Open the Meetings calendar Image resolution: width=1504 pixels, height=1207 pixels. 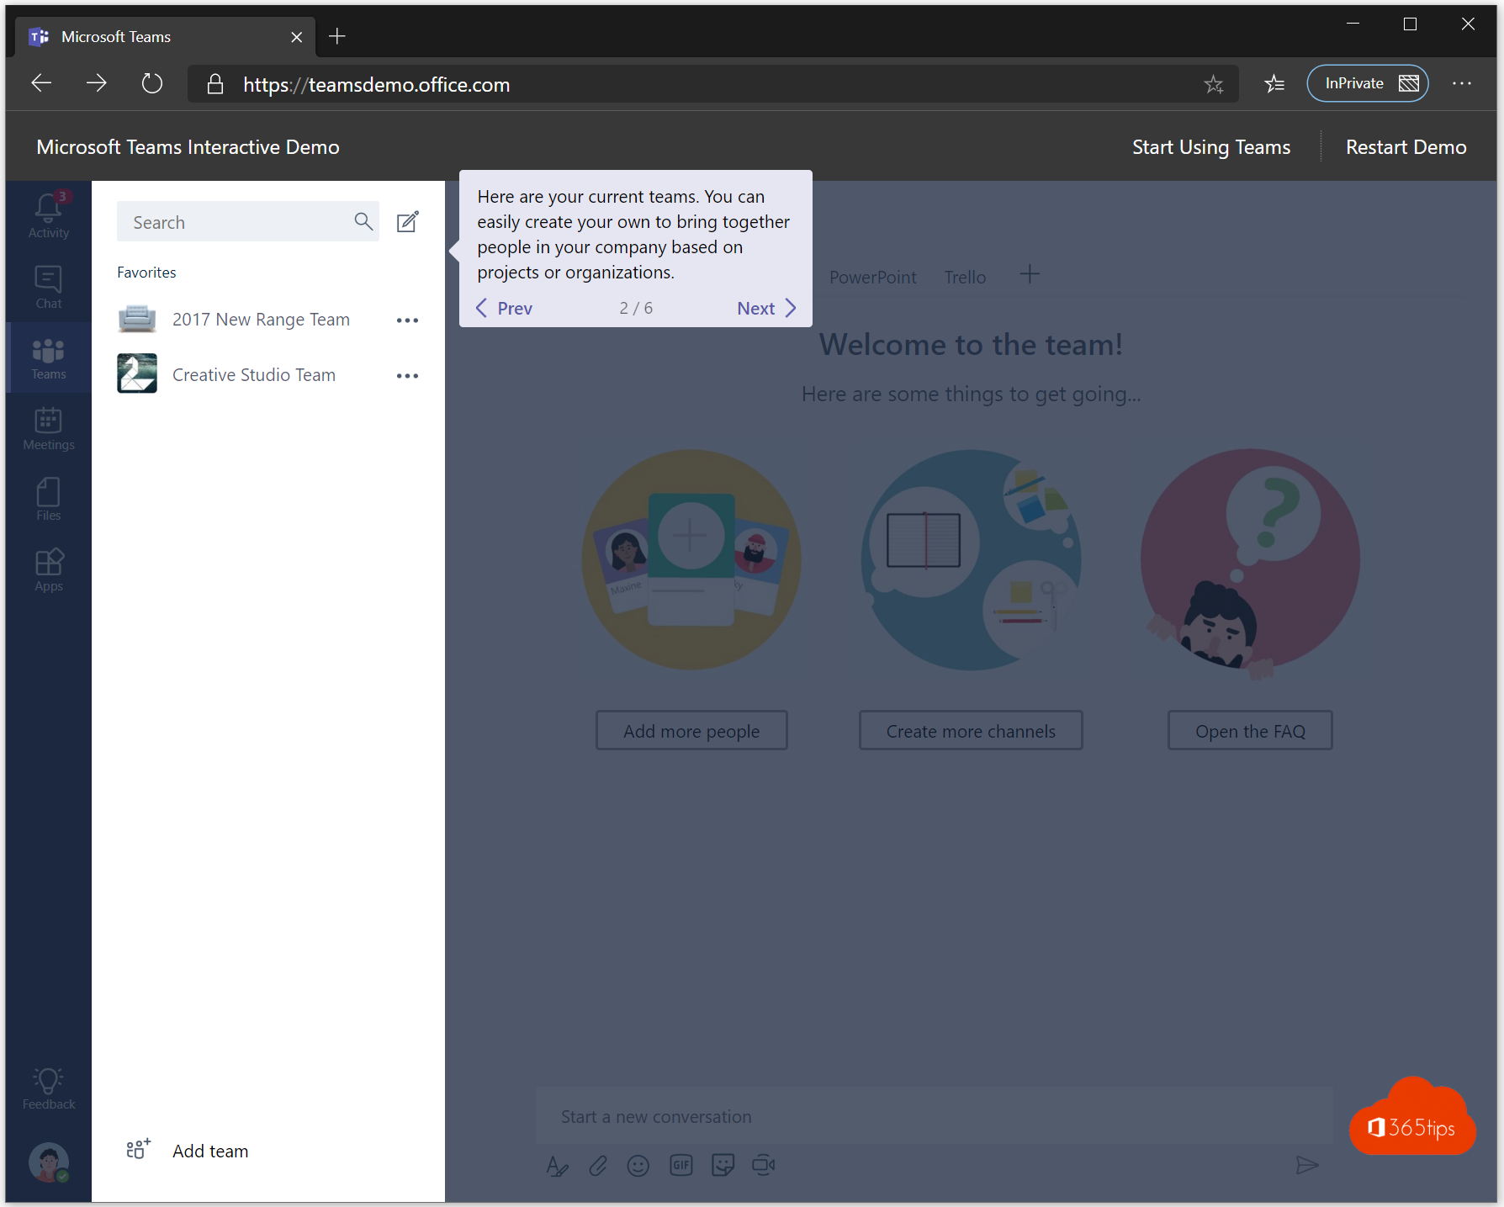tap(48, 429)
